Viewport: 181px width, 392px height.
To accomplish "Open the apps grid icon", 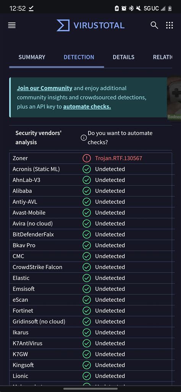I will (x=170, y=25).
